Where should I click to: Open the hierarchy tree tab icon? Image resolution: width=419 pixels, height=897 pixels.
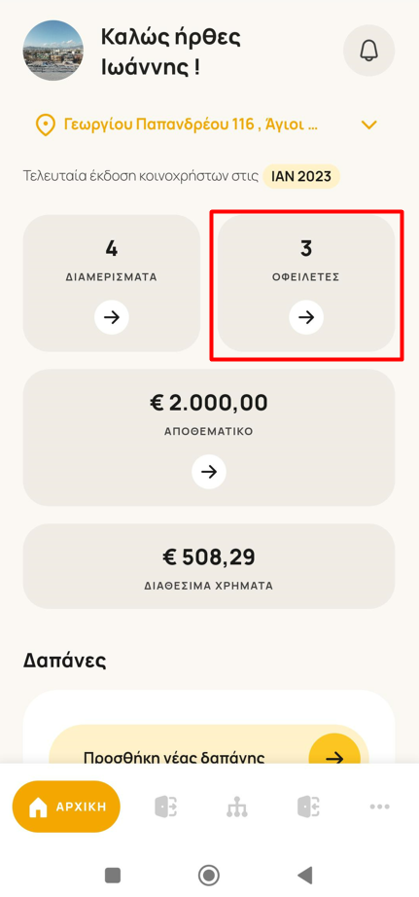click(236, 807)
